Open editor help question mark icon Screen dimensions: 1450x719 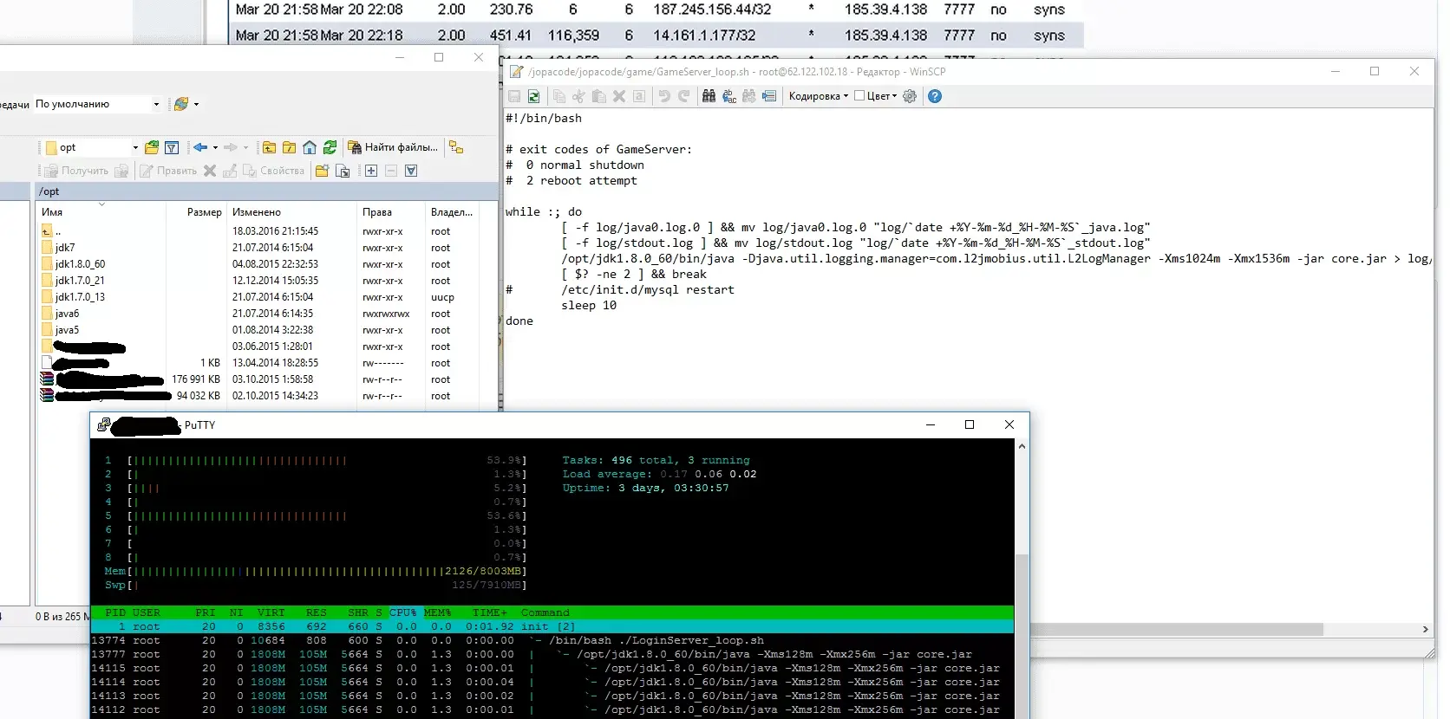(x=935, y=96)
